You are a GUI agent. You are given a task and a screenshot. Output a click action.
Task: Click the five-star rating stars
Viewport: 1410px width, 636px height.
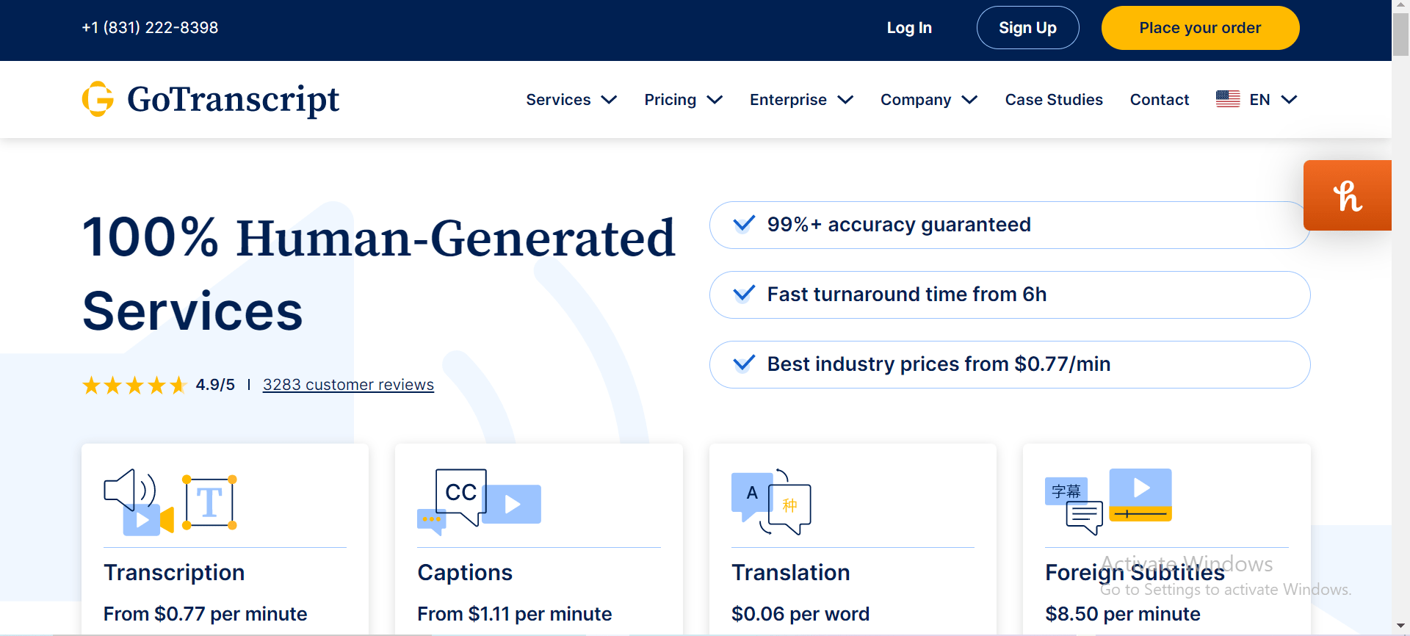[134, 385]
